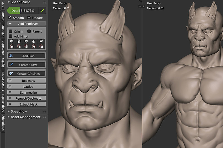223x148 pixels.
Task: Add cube with red cursor ring
Action: pyautogui.click(x=26, y=46)
